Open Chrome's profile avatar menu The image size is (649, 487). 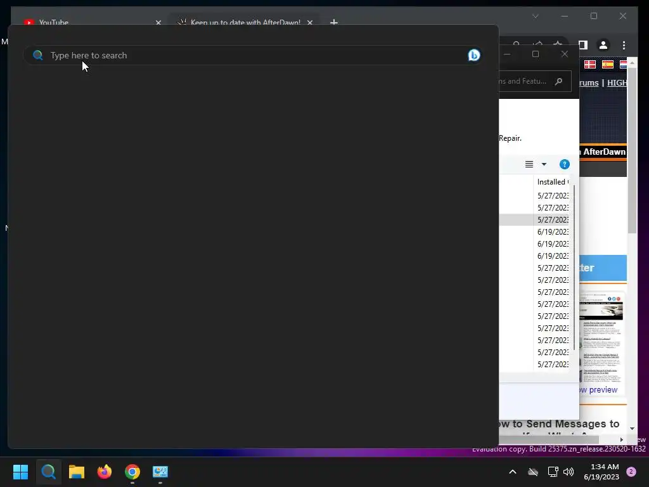(x=603, y=45)
